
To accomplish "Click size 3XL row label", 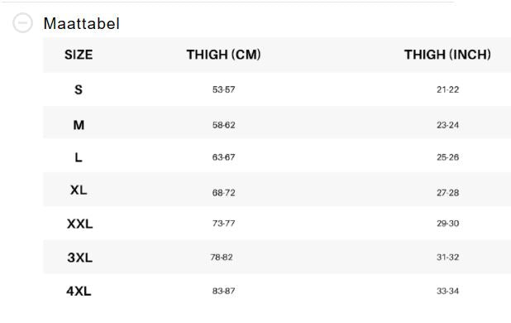I will (x=80, y=258).
